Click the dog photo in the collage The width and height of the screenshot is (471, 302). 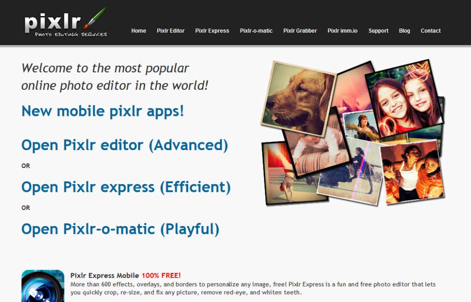[x=298, y=98]
